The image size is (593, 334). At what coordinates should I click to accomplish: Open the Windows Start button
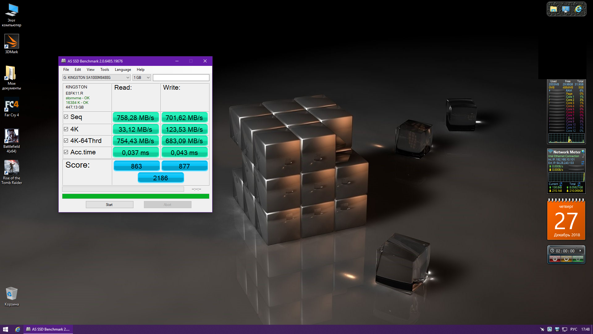(5, 329)
